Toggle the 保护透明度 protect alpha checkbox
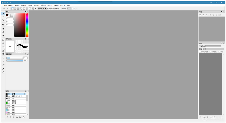The width and height of the screenshot is (226, 123). coord(200,52)
